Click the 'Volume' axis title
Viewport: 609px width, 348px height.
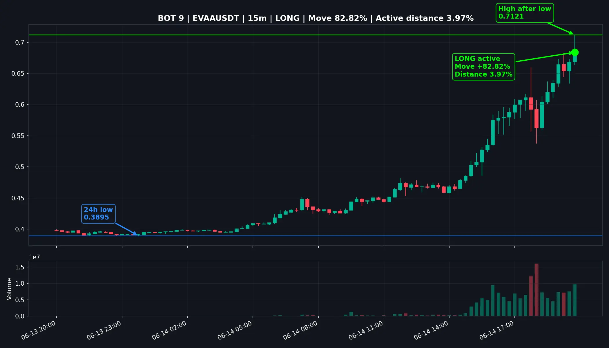[9, 289]
